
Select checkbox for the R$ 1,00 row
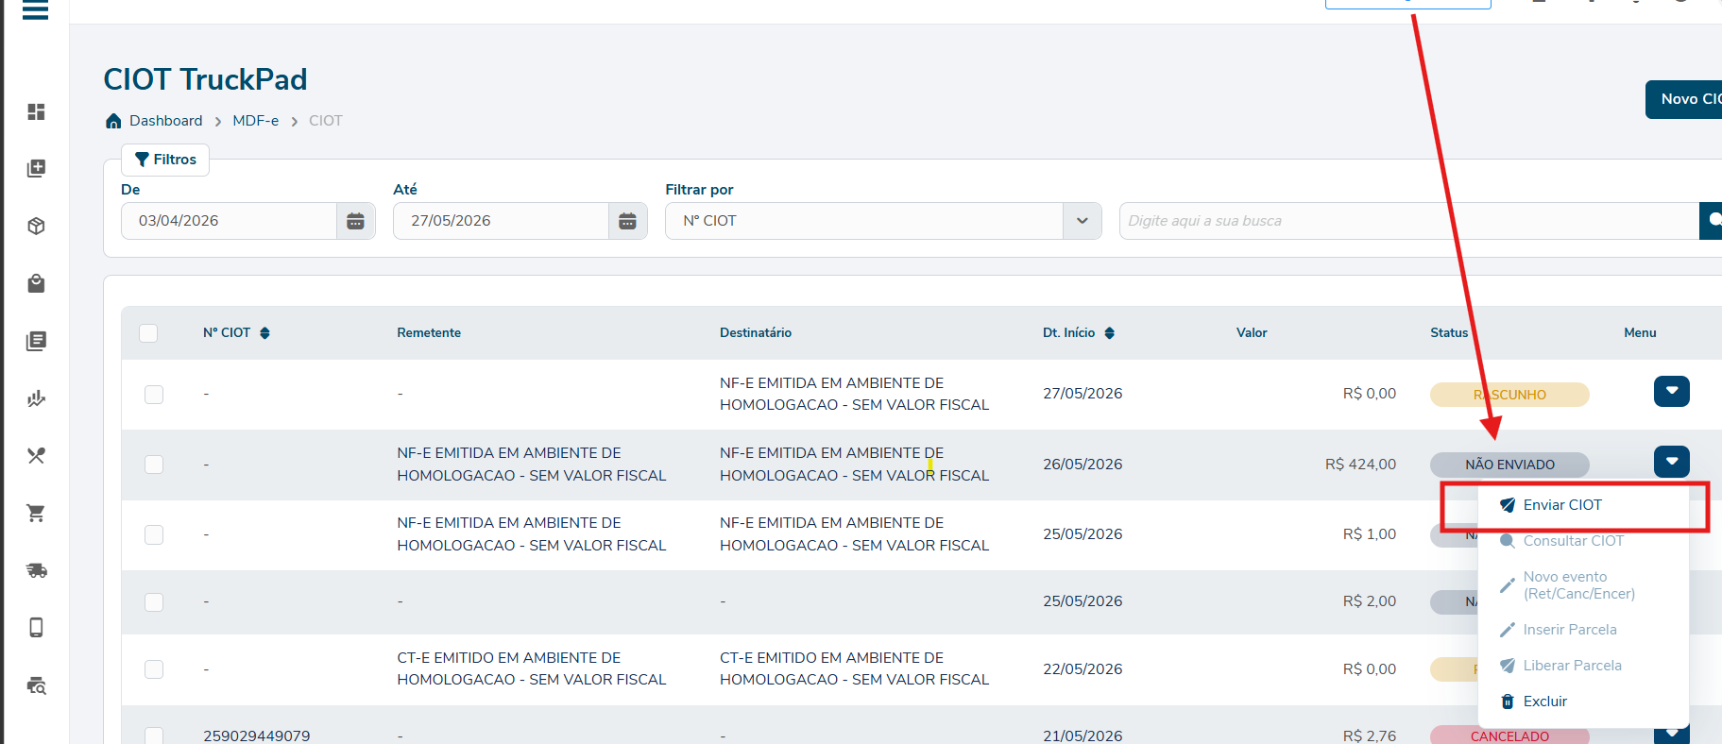pyautogui.click(x=154, y=534)
